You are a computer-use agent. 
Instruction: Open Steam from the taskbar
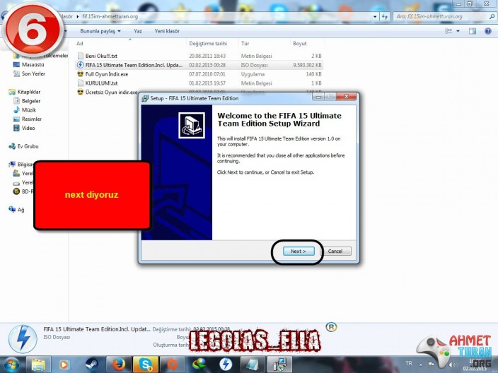92,365
